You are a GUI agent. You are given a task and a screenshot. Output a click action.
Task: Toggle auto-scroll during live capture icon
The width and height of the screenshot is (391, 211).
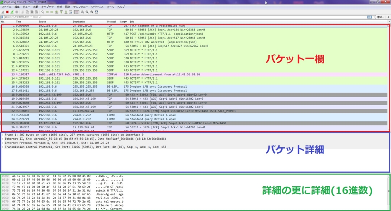click(71, 12)
